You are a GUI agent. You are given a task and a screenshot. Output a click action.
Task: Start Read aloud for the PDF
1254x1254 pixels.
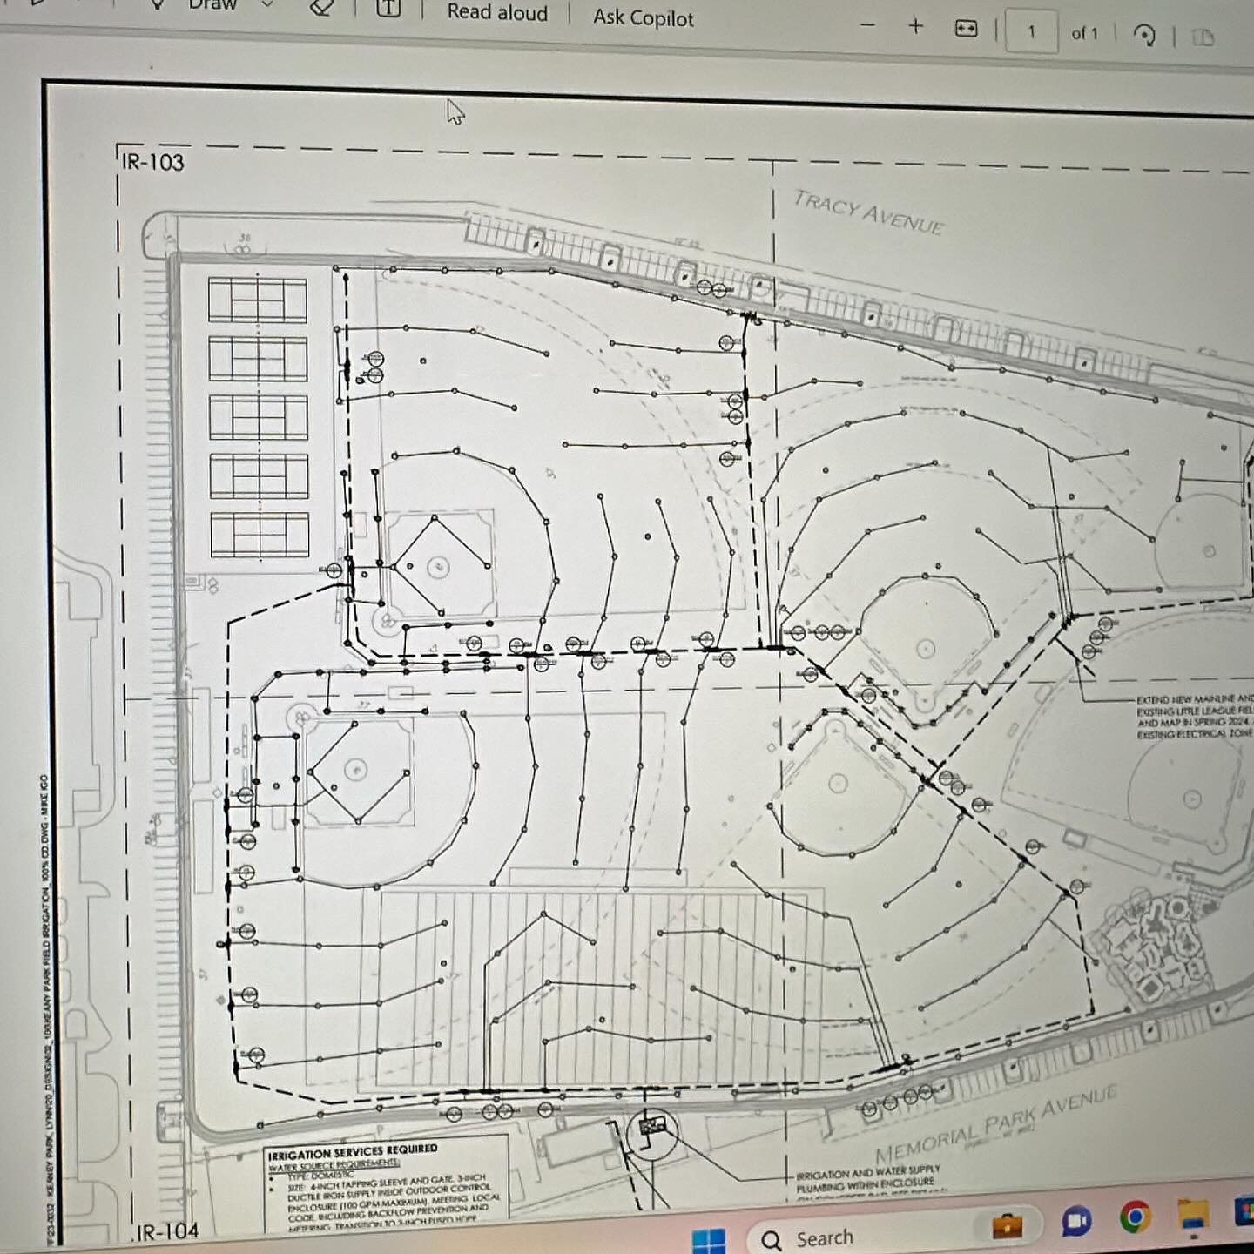[497, 13]
